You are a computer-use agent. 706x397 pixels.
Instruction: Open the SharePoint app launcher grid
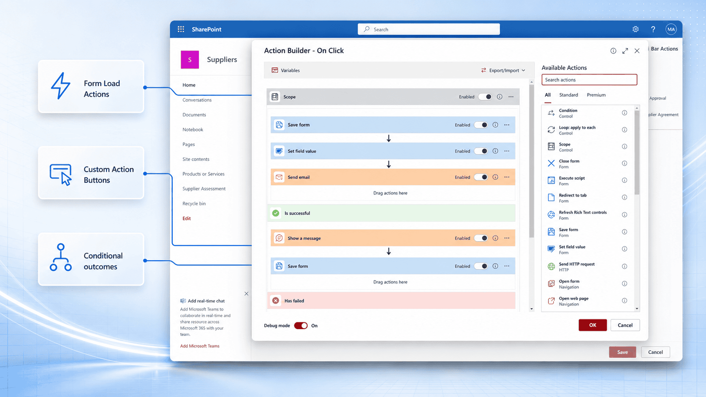pos(181,29)
